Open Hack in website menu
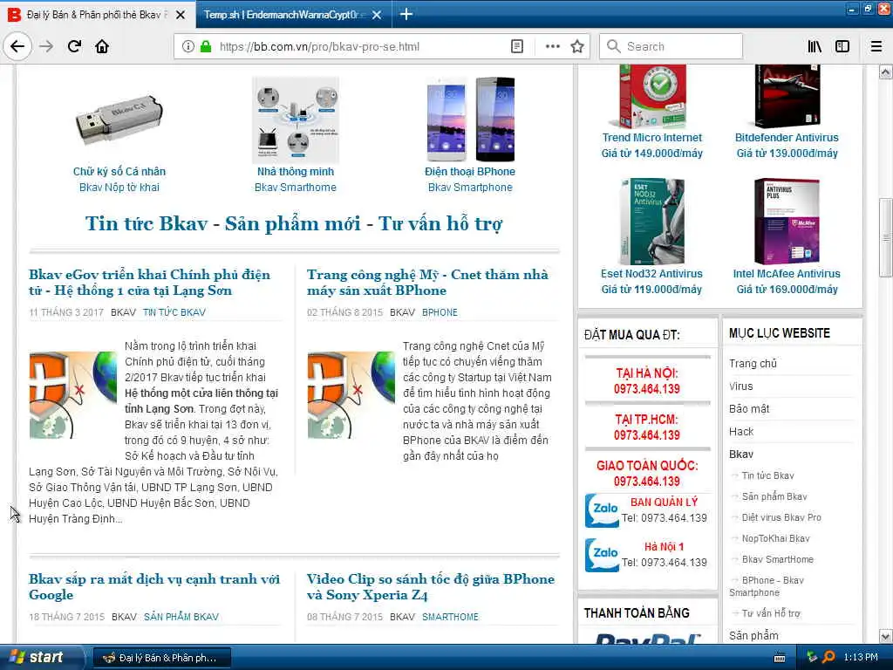893x670 pixels. tap(741, 431)
